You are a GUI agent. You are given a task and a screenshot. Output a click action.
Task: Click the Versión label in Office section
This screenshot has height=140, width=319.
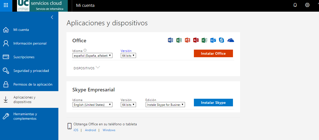[x=126, y=51]
